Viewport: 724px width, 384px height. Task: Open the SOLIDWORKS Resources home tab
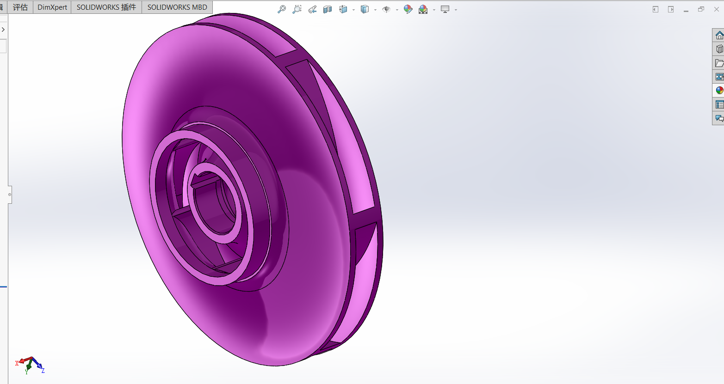[x=719, y=35]
